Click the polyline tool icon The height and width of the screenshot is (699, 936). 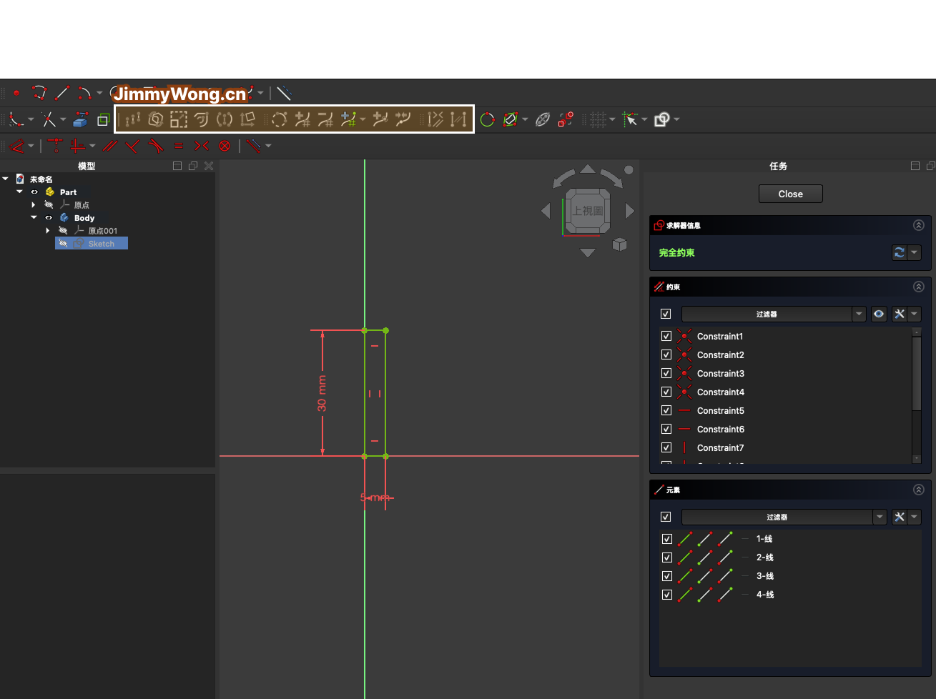tap(39, 93)
